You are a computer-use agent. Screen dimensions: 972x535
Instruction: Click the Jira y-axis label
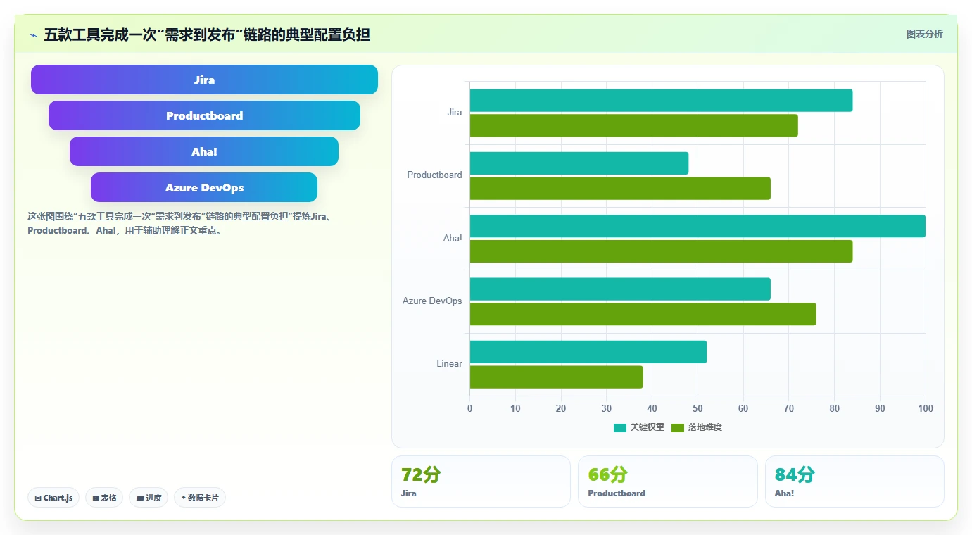(x=455, y=113)
